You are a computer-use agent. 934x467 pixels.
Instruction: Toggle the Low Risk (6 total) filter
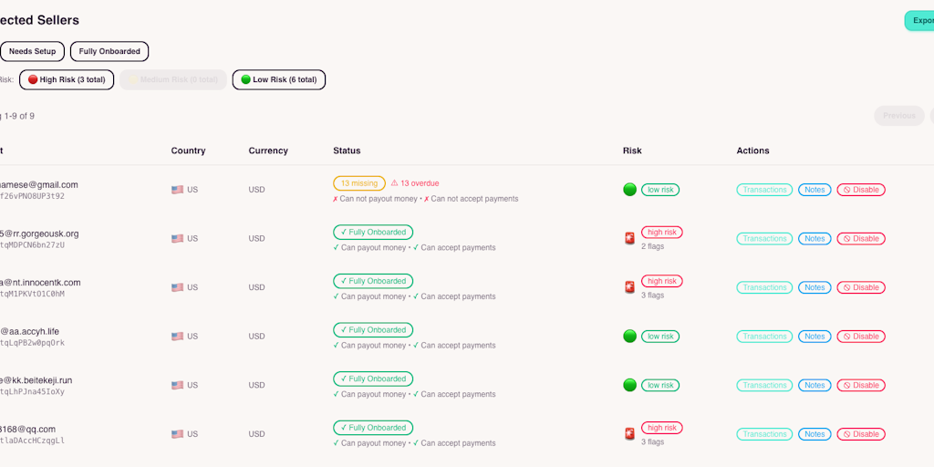[278, 80]
